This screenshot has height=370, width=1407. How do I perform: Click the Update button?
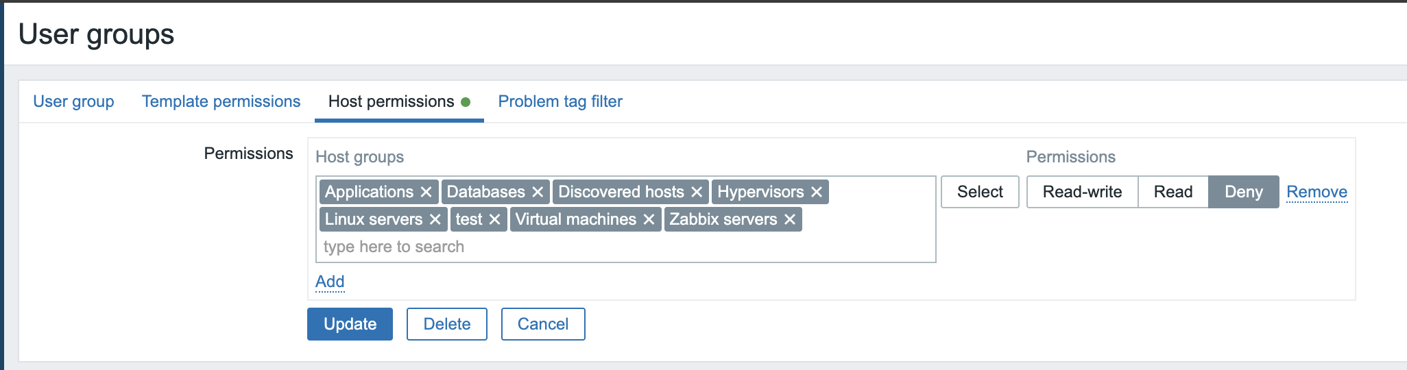350,324
